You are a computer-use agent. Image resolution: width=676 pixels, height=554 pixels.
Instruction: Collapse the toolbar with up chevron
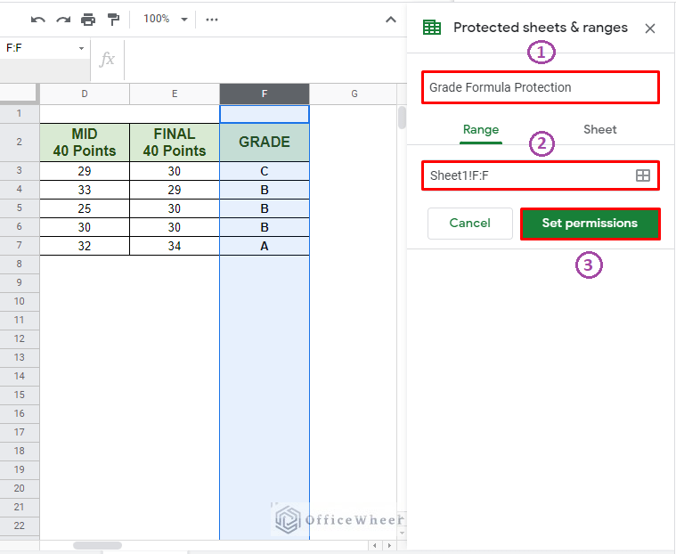(x=390, y=19)
